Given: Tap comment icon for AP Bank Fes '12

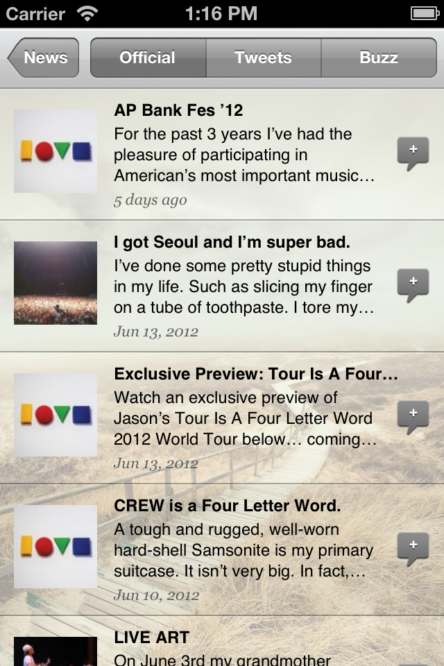Looking at the screenshot, I should click(413, 153).
